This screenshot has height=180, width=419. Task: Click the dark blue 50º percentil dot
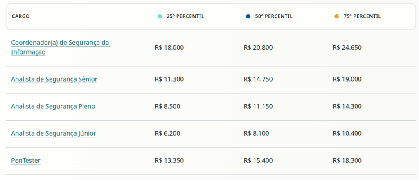[x=248, y=16]
